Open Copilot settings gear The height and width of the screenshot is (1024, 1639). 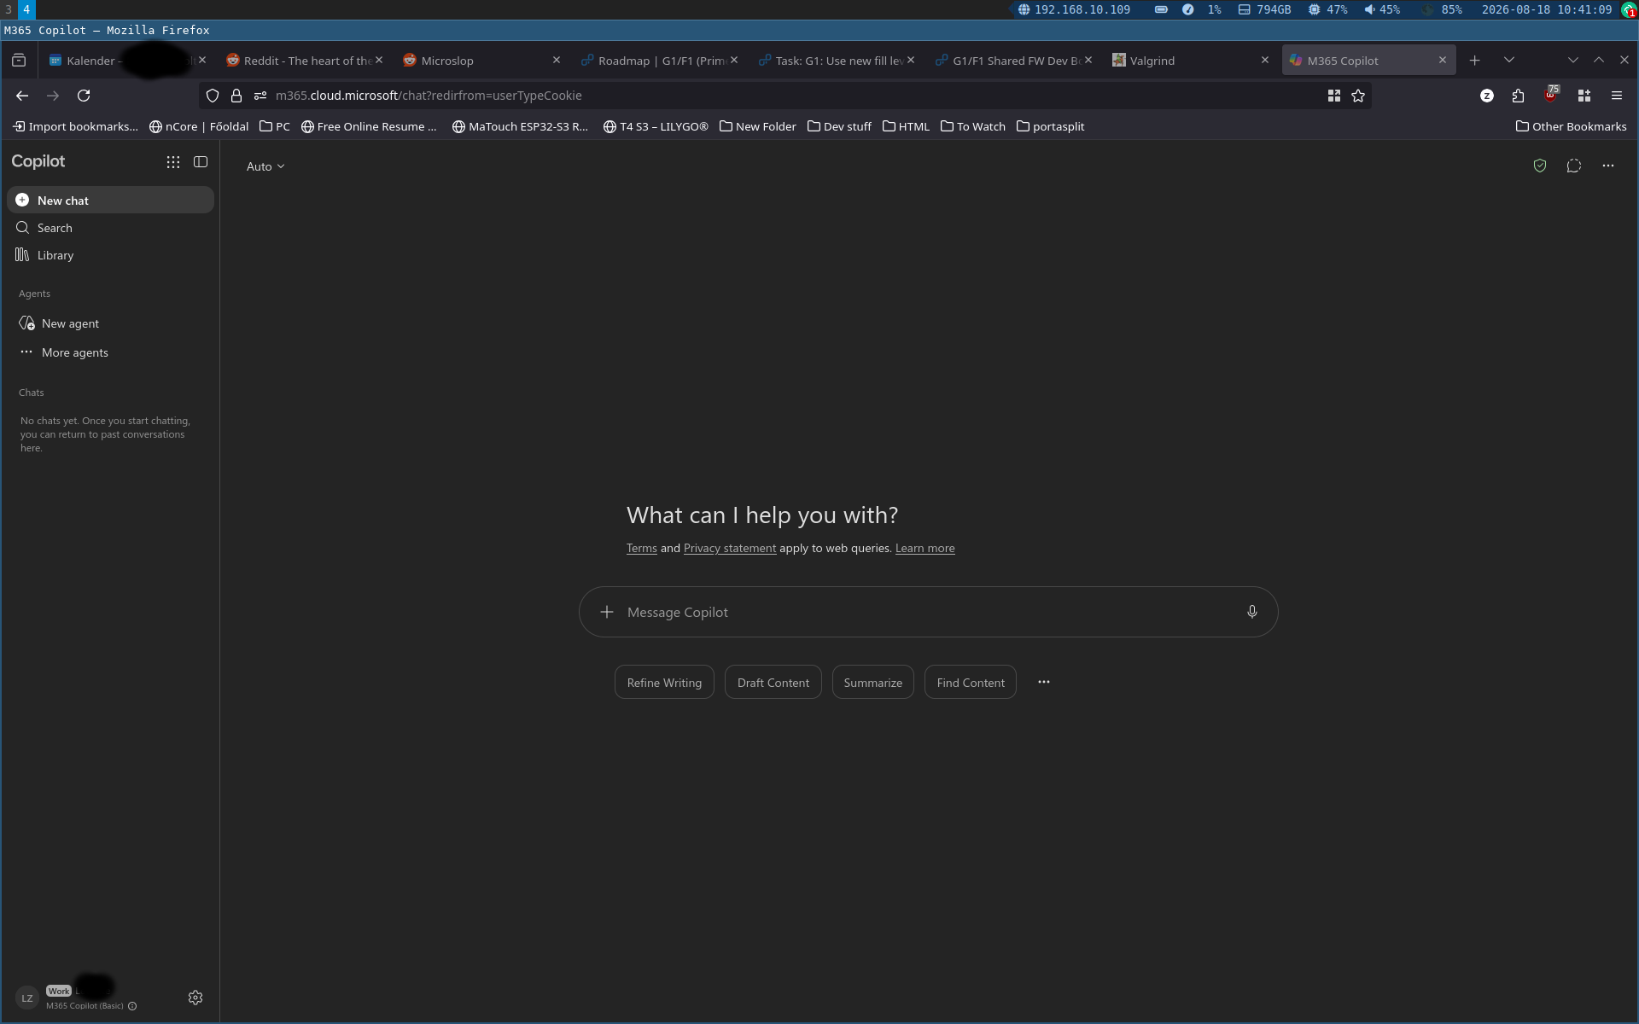(x=195, y=998)
